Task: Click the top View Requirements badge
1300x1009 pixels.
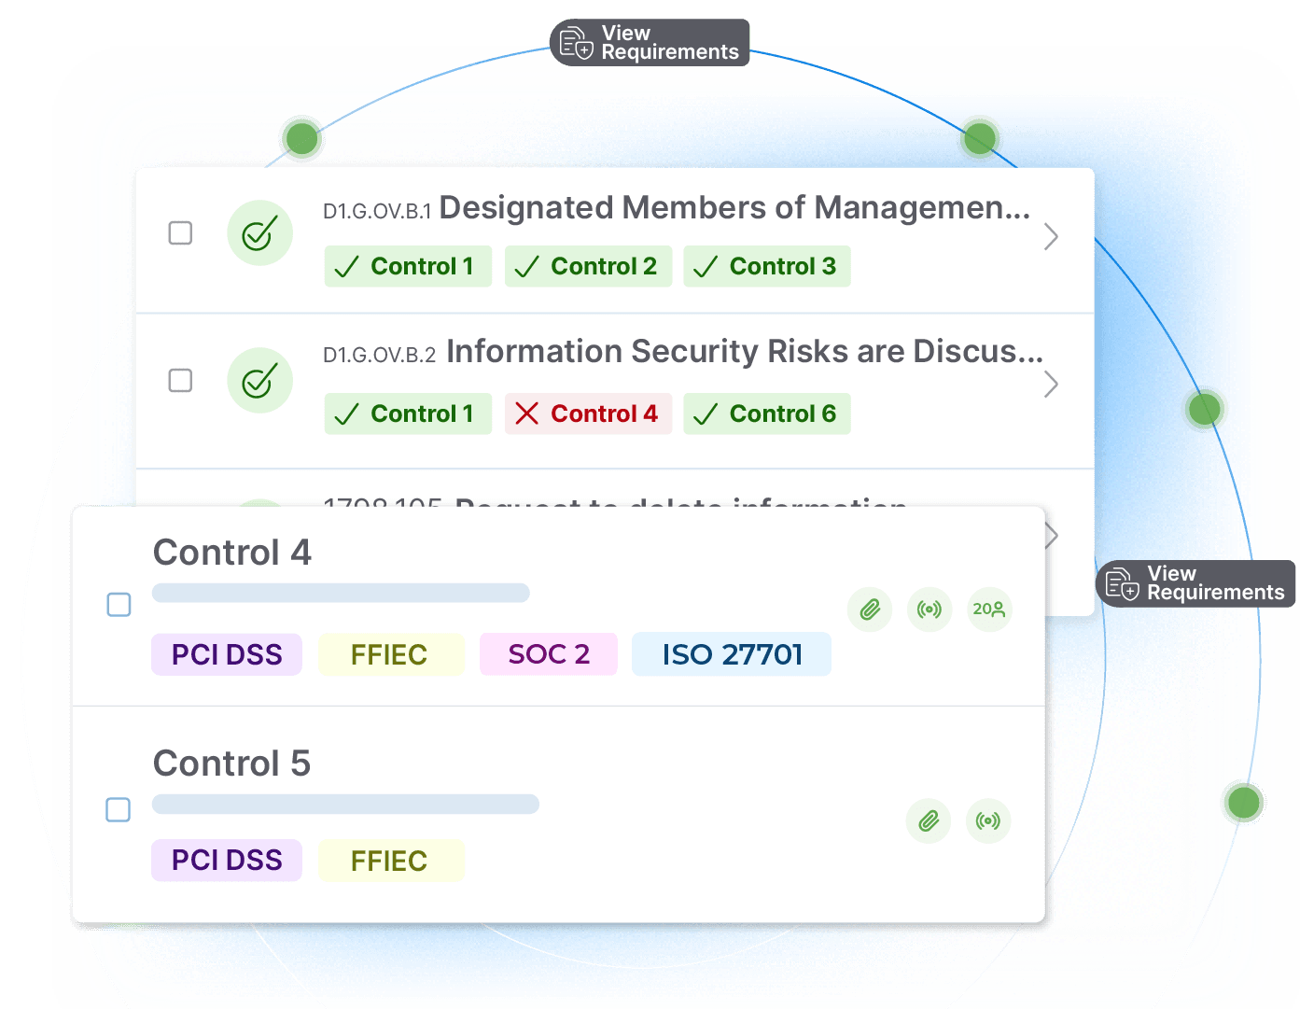Action: coord(650,43)
